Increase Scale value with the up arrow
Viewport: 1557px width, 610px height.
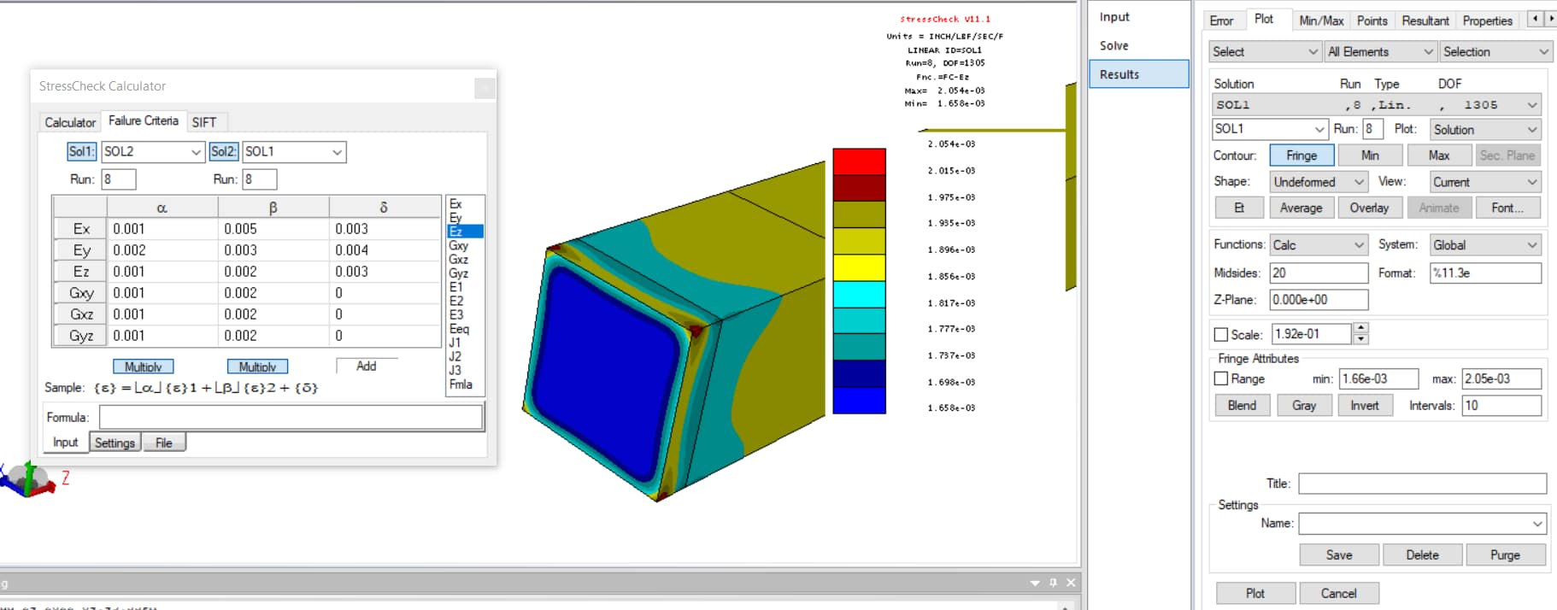click(1361, 328)
